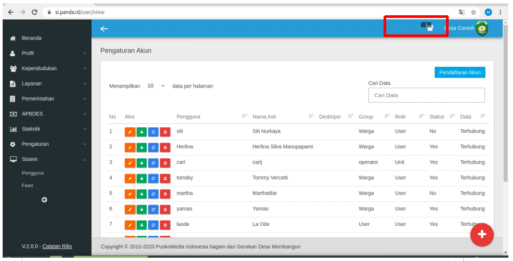Click the red floating plus button
513x261 pixels.
pyautogui.click(x=482, y=235)
